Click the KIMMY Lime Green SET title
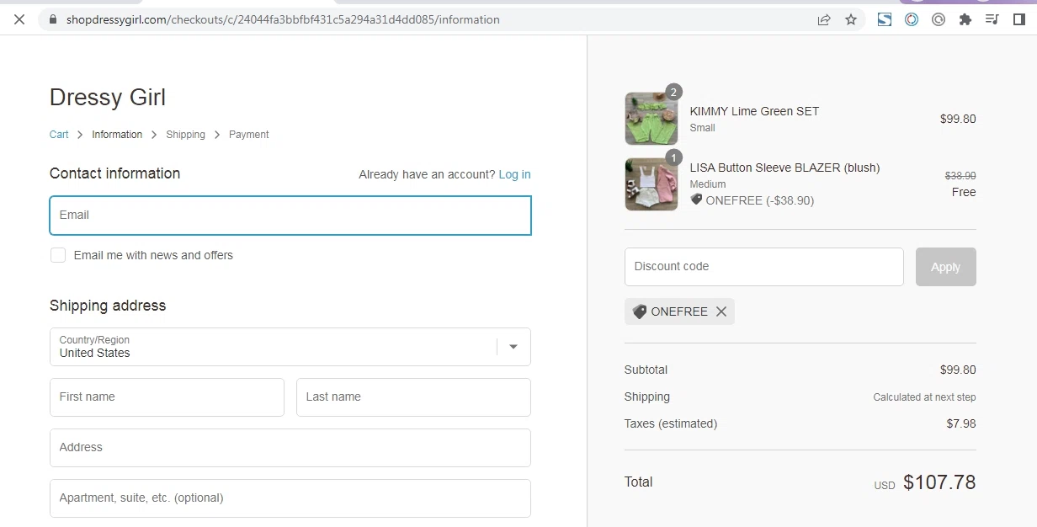The height and width of the screenshot is (527, 1037). (x=754, y=111)
